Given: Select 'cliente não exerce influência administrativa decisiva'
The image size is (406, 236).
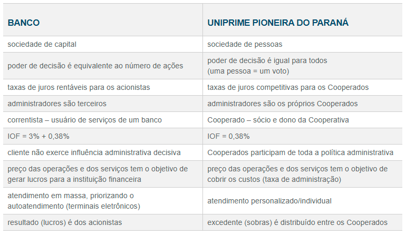Looking at the screenshot, I should pos(94,152).
